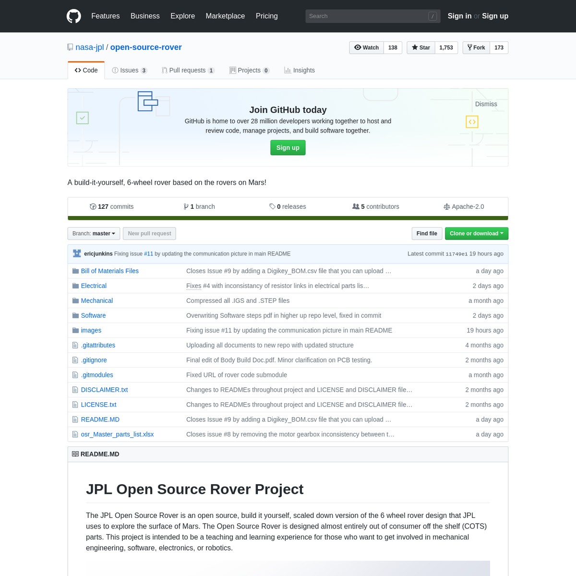The width and height of the screenshot is (576, 576).
Task: Open the Electrical folder commit message link
Action: click(277, 286)
